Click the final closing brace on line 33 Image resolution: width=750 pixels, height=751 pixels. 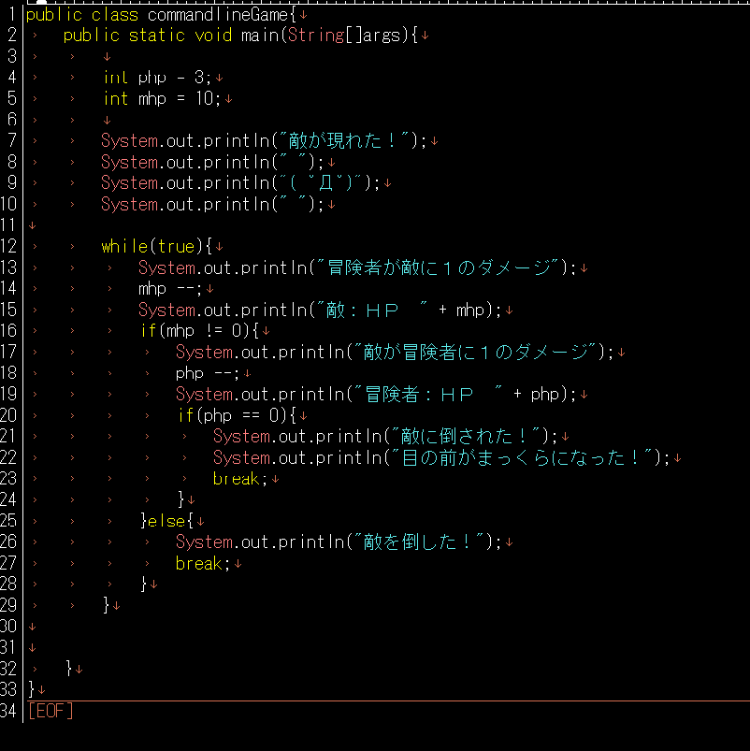click(x=31, y=689)
